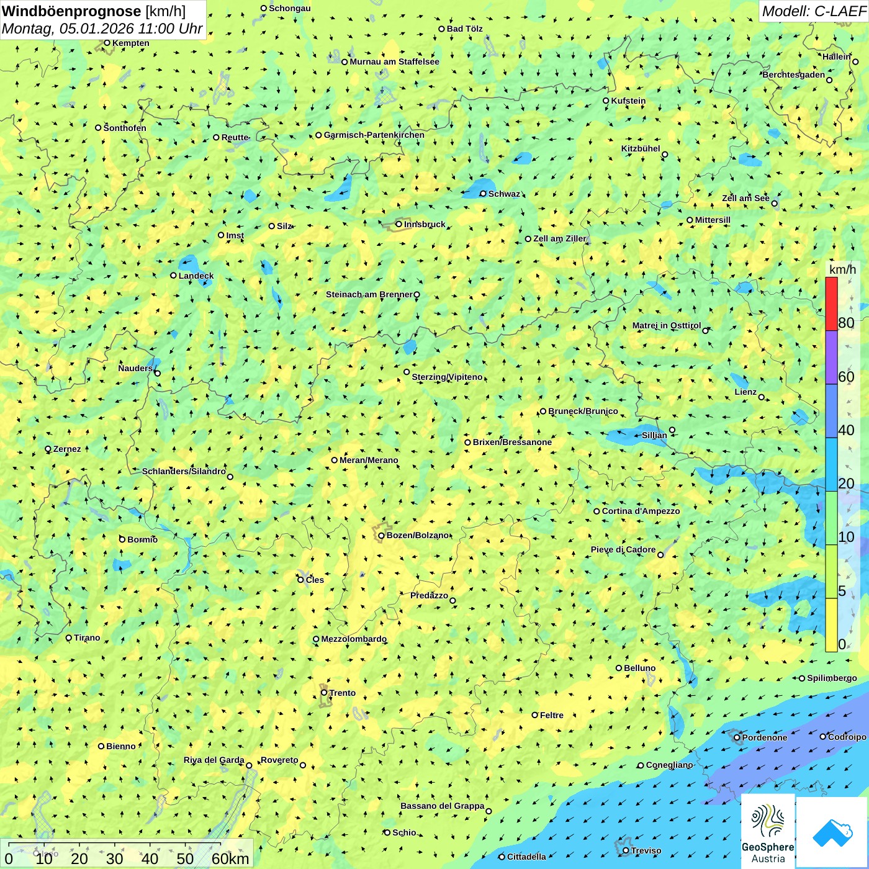Click the Tirano city marker
The width and height of the screenshot is (869, 869).
69,637
